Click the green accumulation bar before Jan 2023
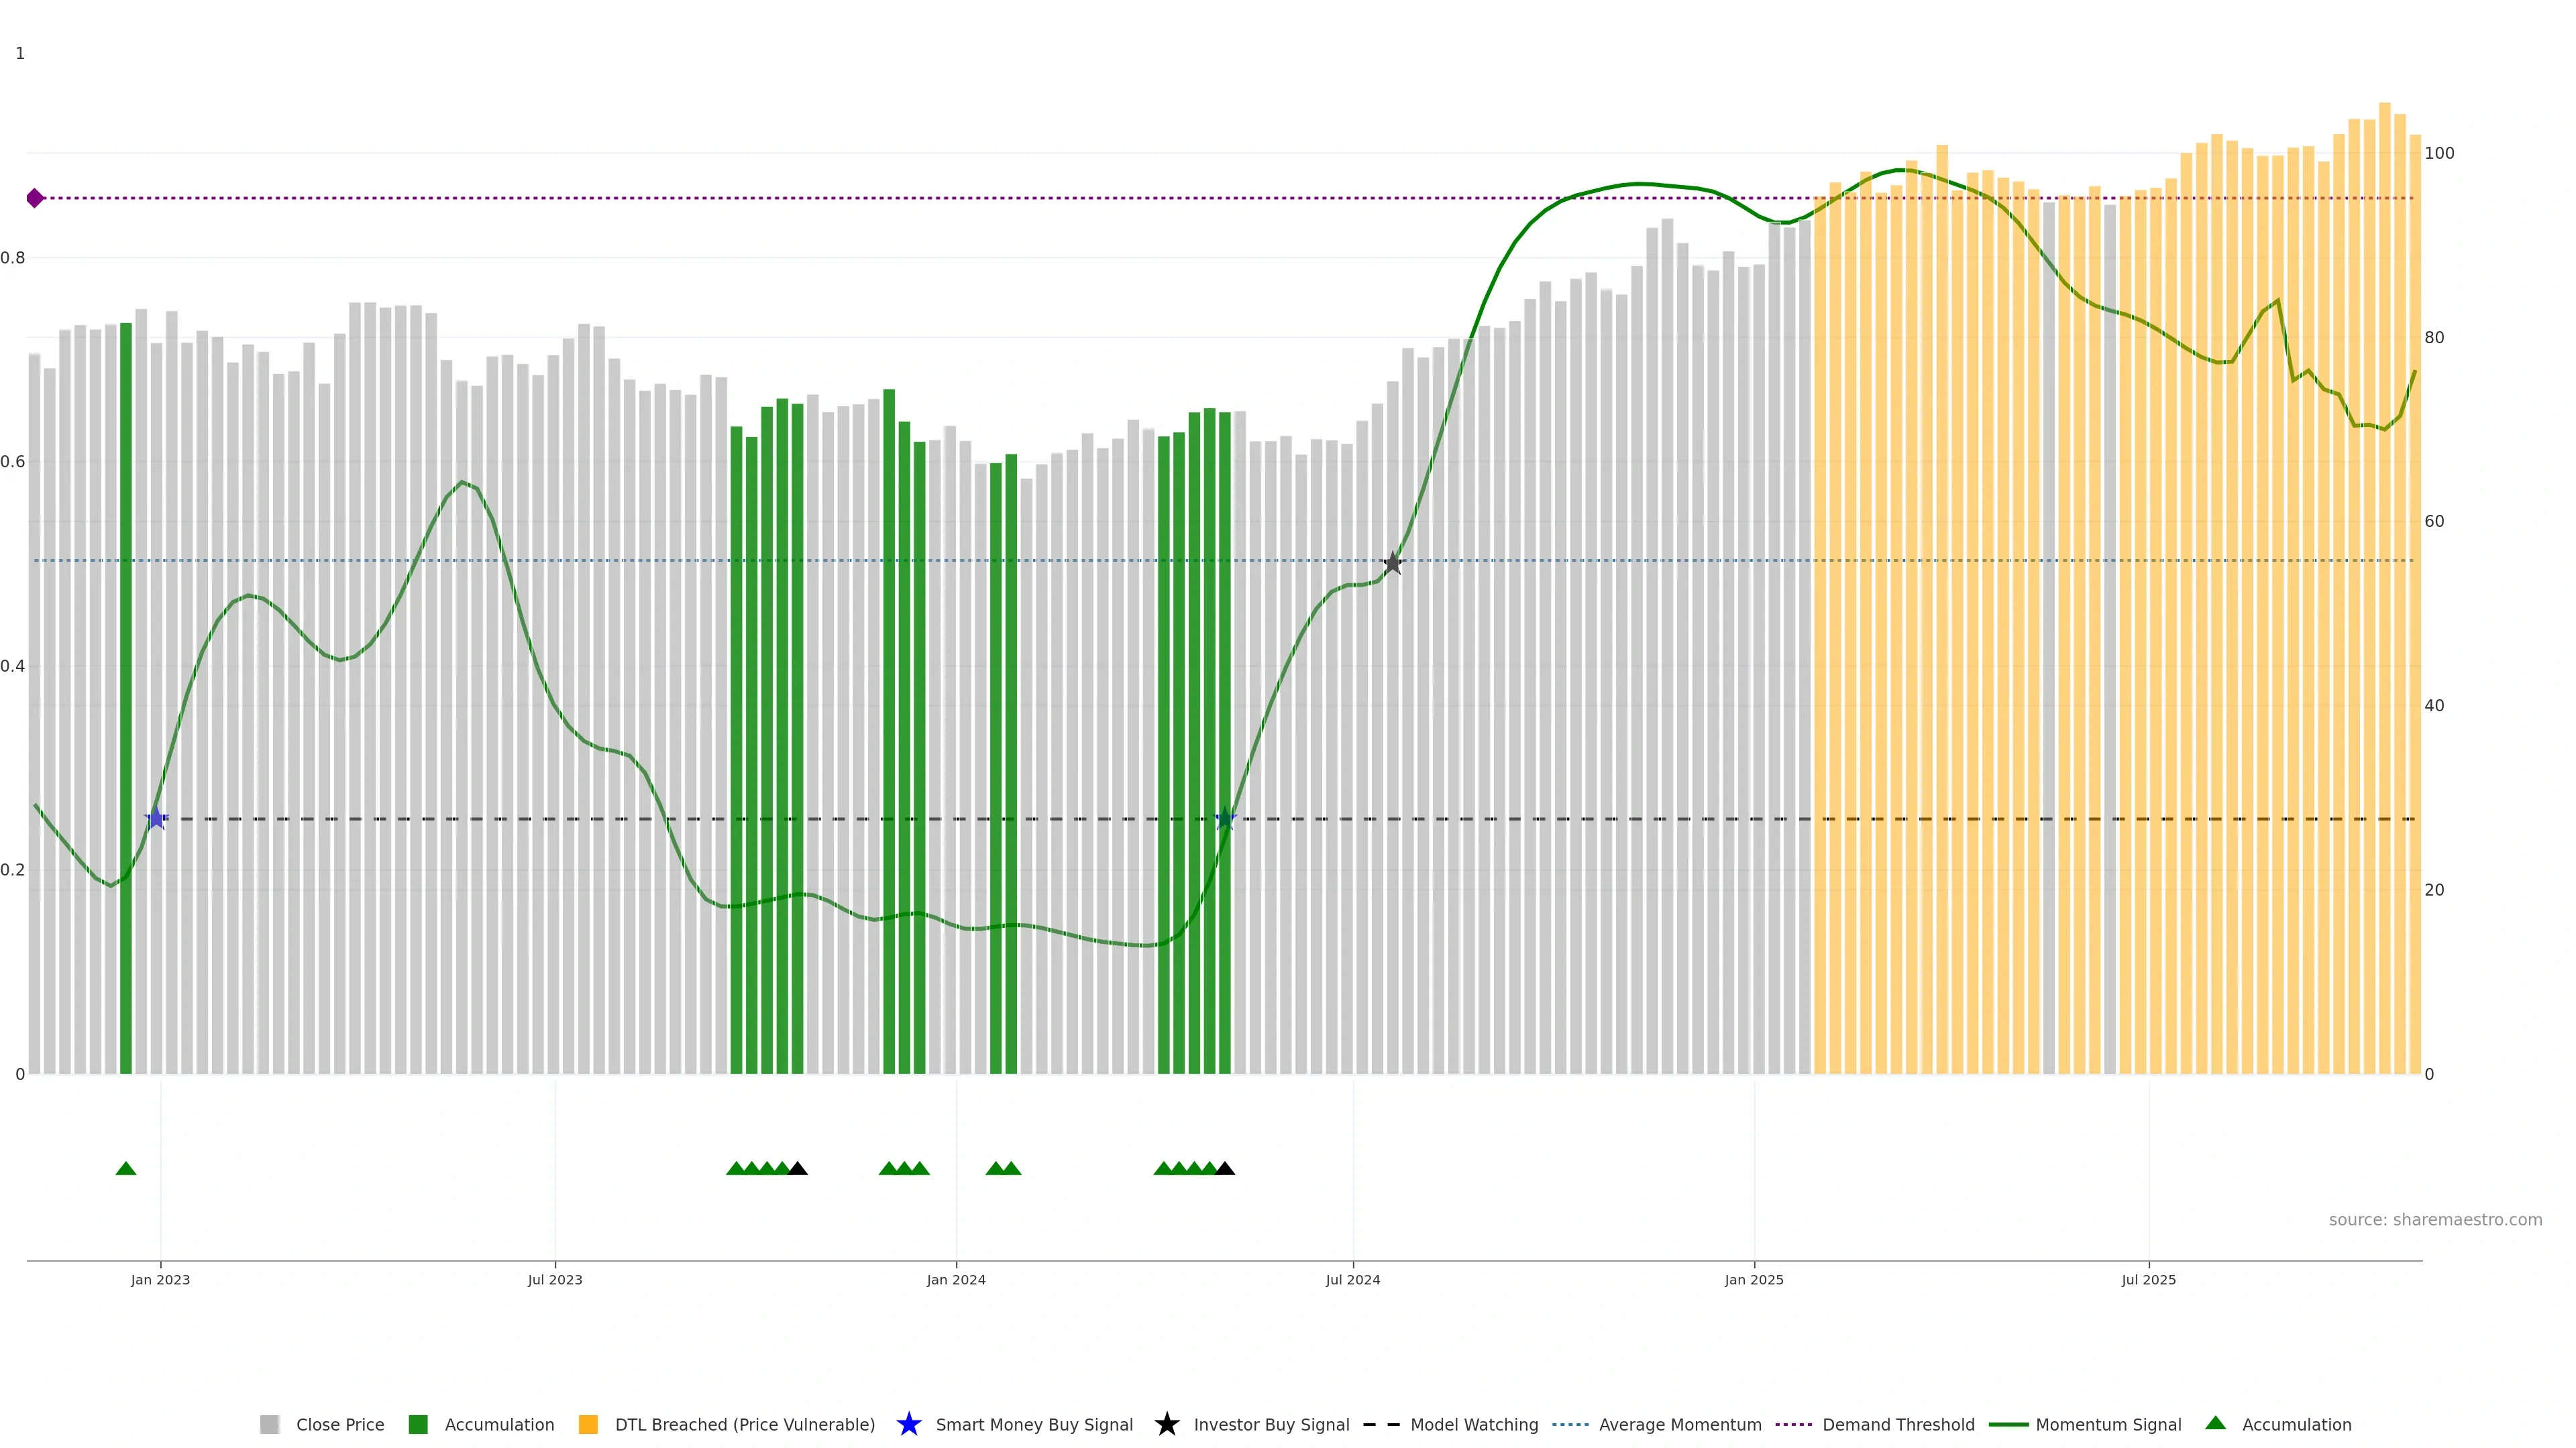2576x1448 pixels. [x=126, y=699]
